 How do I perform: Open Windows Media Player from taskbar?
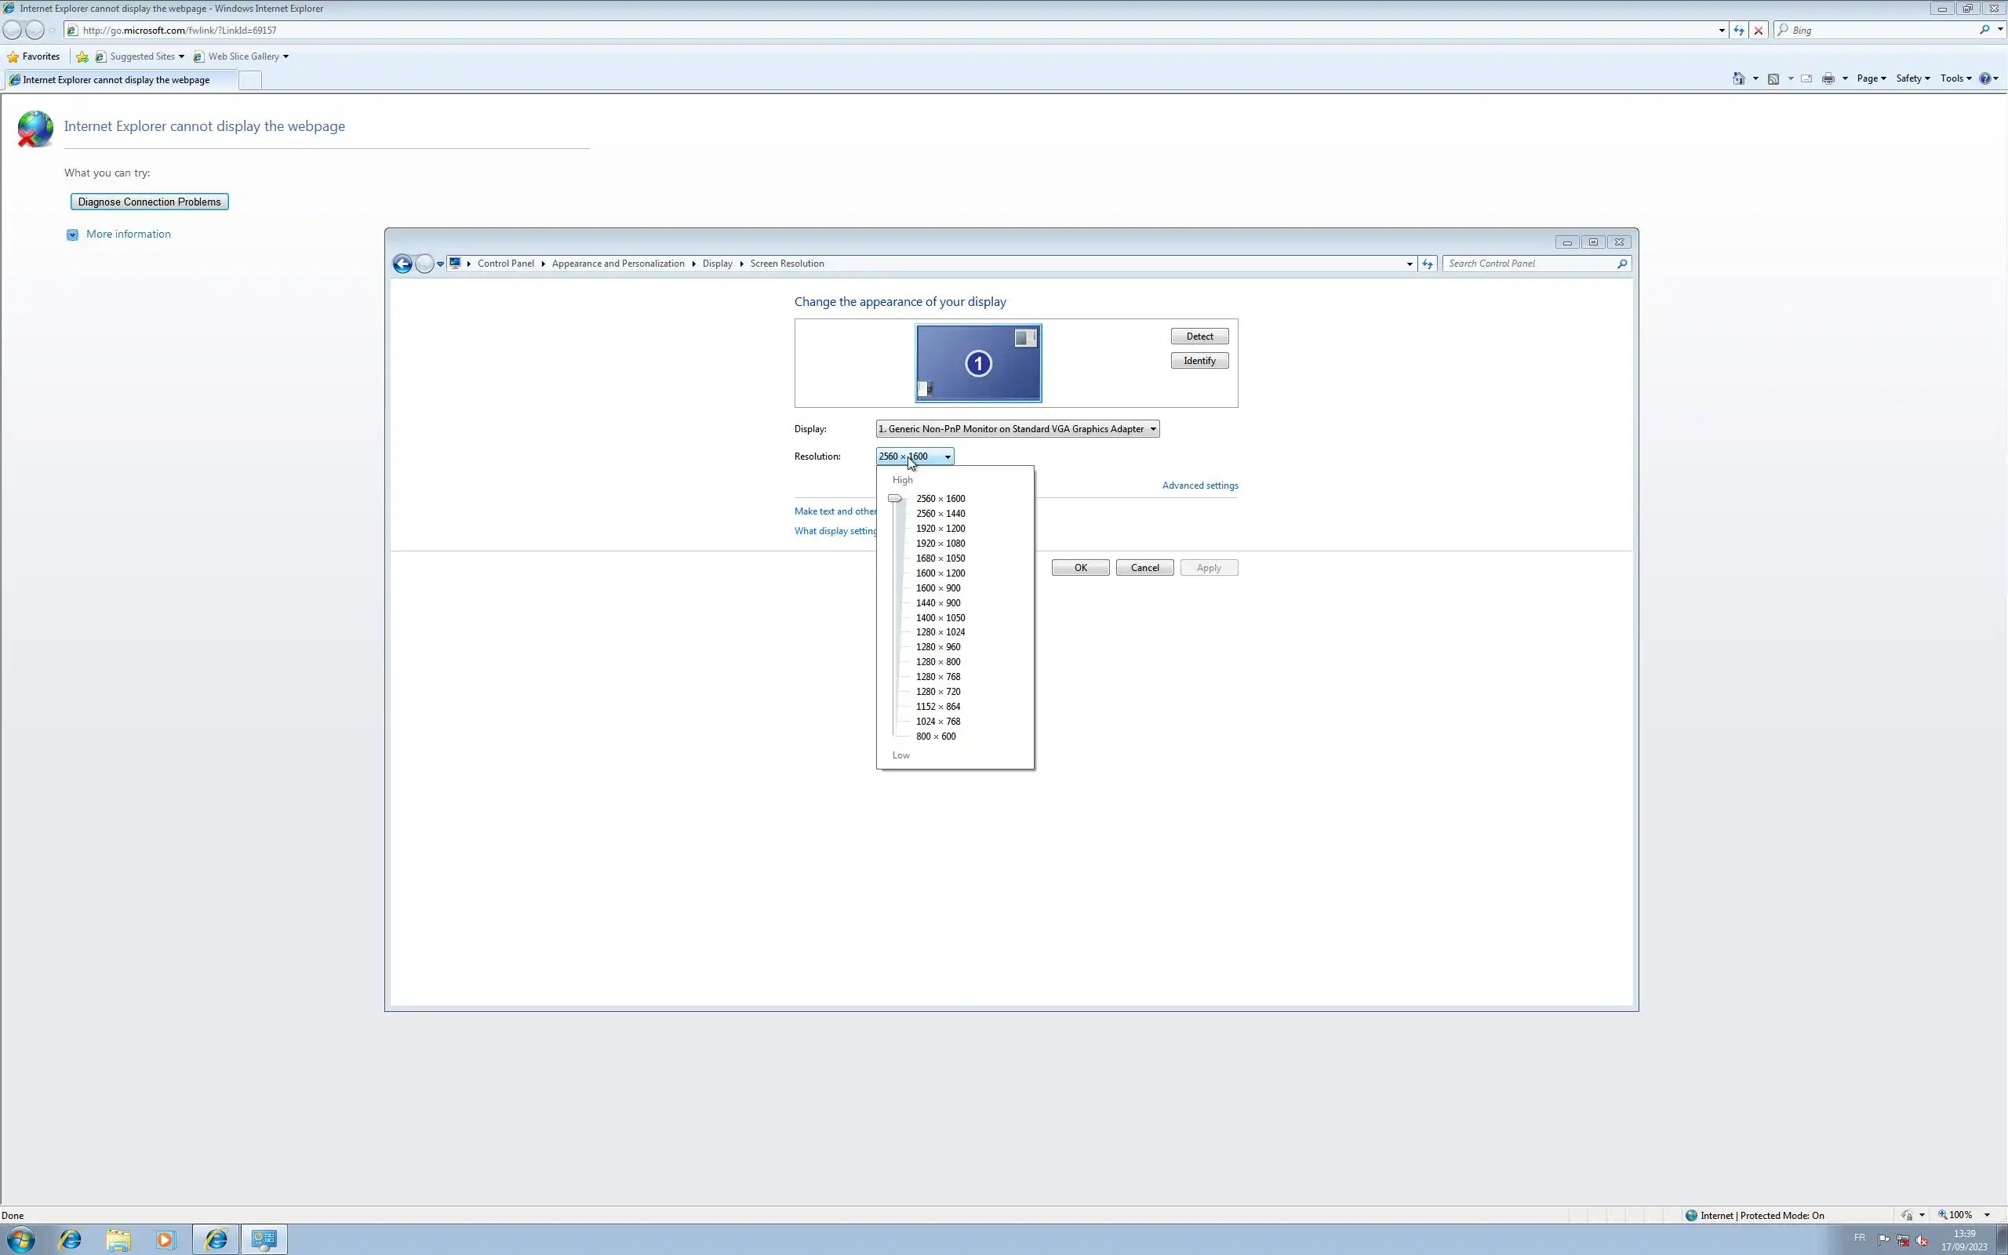(x=166, y=1239)
